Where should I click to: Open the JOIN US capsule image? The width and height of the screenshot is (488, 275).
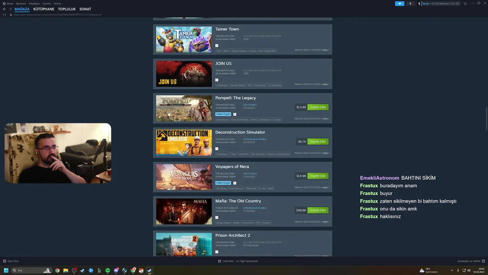[184, 74]
